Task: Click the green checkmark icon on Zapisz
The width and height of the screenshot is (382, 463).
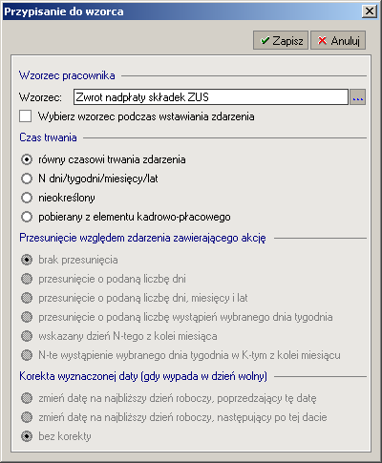Action: click(x=265, y=41)
